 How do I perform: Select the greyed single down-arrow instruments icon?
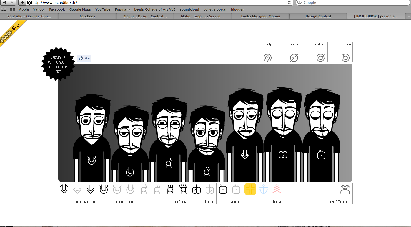click(x=77, y=189)
